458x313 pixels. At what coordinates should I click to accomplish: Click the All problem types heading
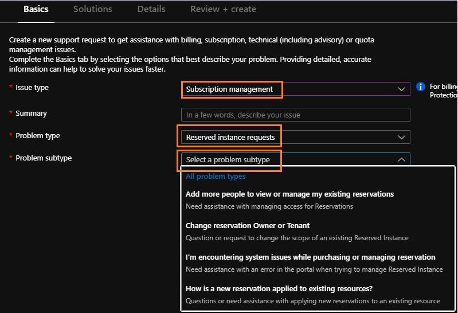[216, 176]
